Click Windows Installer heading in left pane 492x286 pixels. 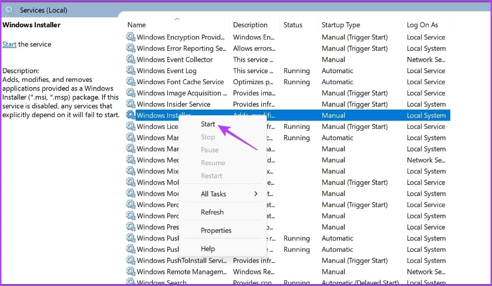click(x=31, y=25)
